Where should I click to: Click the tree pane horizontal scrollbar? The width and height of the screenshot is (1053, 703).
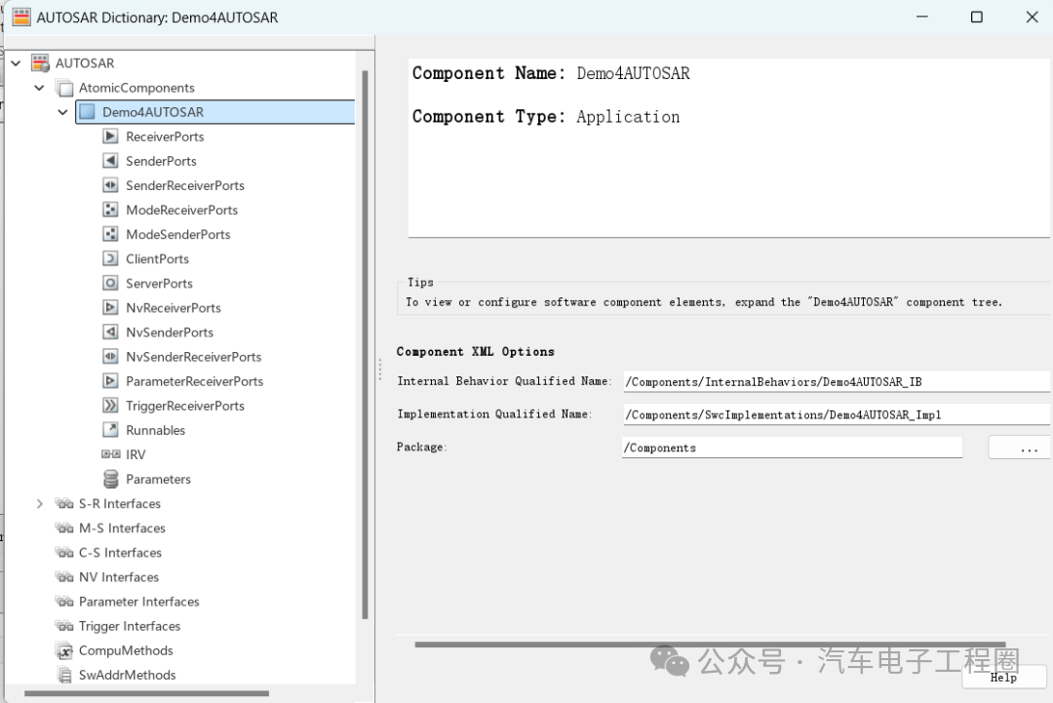coord(146,693)
